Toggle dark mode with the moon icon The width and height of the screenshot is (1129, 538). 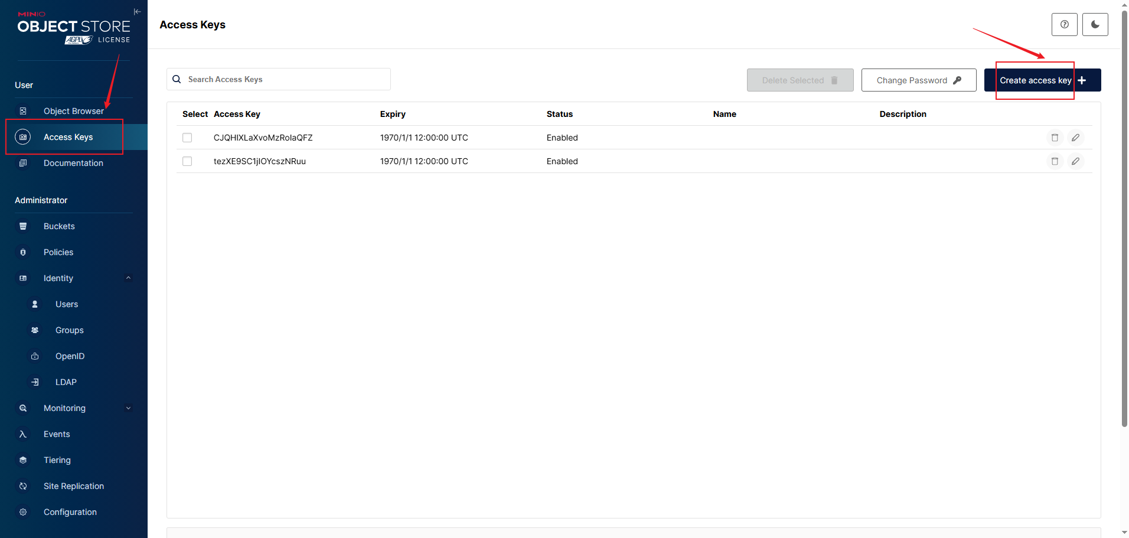coord(1095,25)
